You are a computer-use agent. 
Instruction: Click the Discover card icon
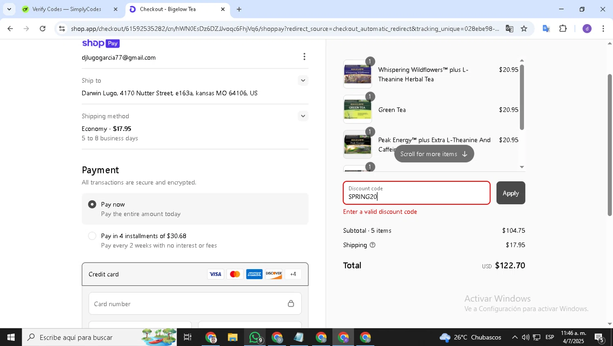274,274
